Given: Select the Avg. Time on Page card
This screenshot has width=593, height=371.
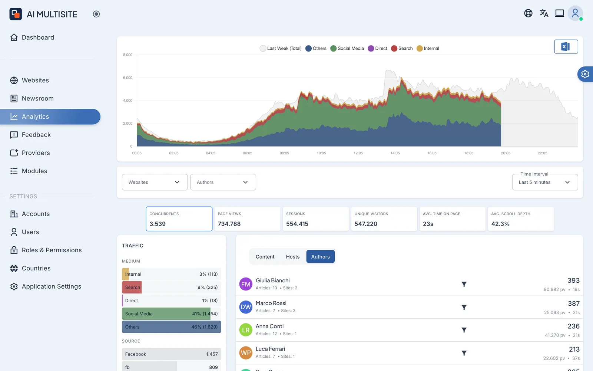Looking at the screenshot, I should point(453,219).
